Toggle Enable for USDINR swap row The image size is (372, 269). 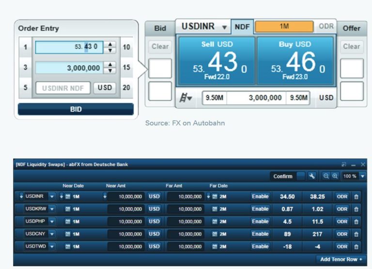260,196
